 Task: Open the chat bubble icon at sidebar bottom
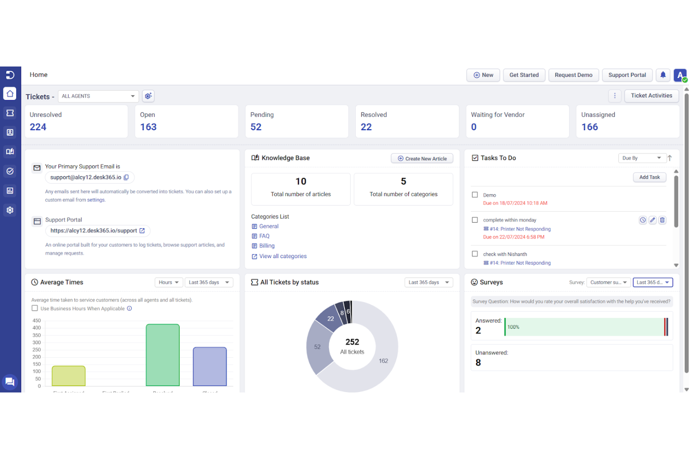(10, 382)
